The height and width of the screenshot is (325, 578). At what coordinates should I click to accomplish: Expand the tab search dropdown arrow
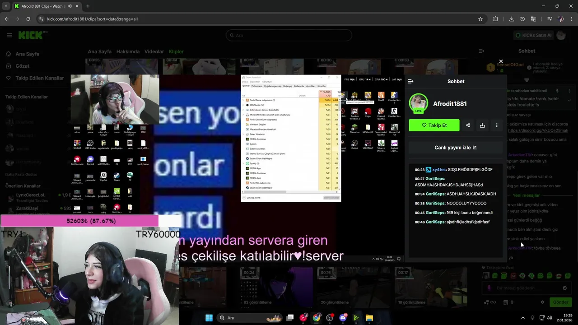[5, 6]
